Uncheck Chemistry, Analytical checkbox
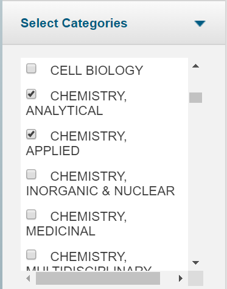 31,94
